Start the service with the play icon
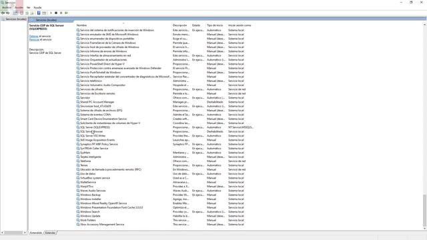 coord(51,13)
